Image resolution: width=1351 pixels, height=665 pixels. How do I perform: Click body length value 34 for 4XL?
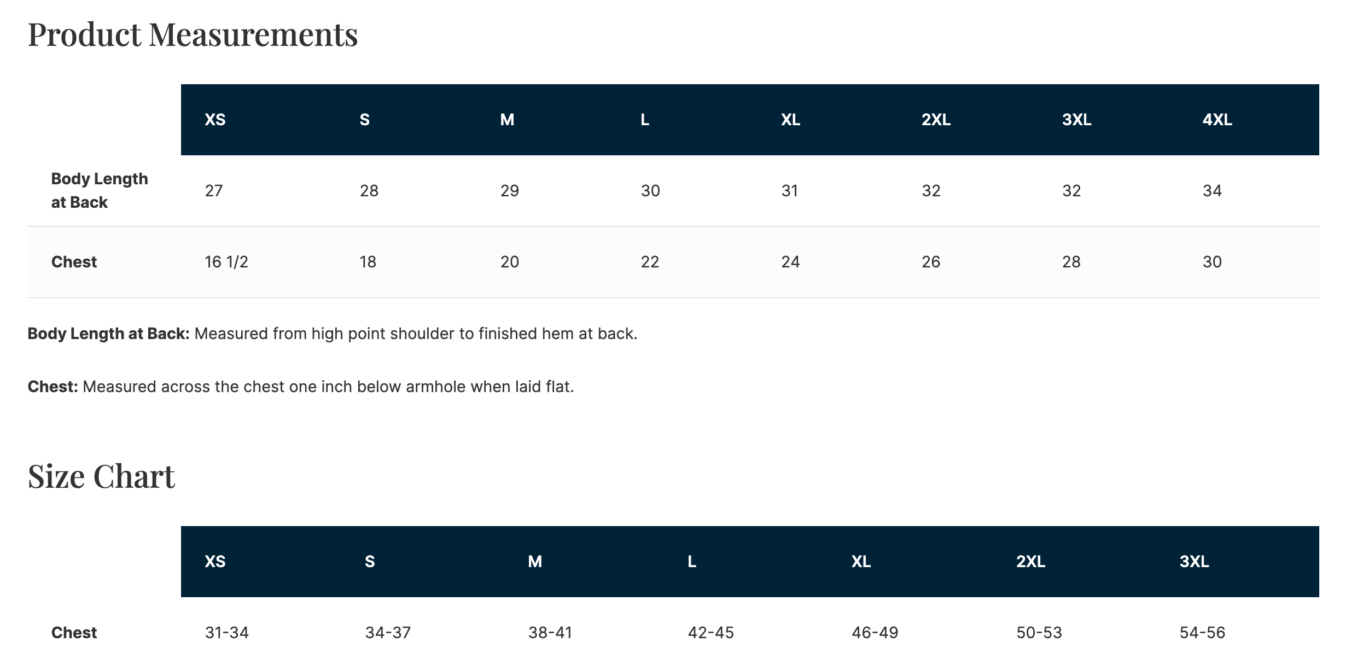click(1212, 191)
